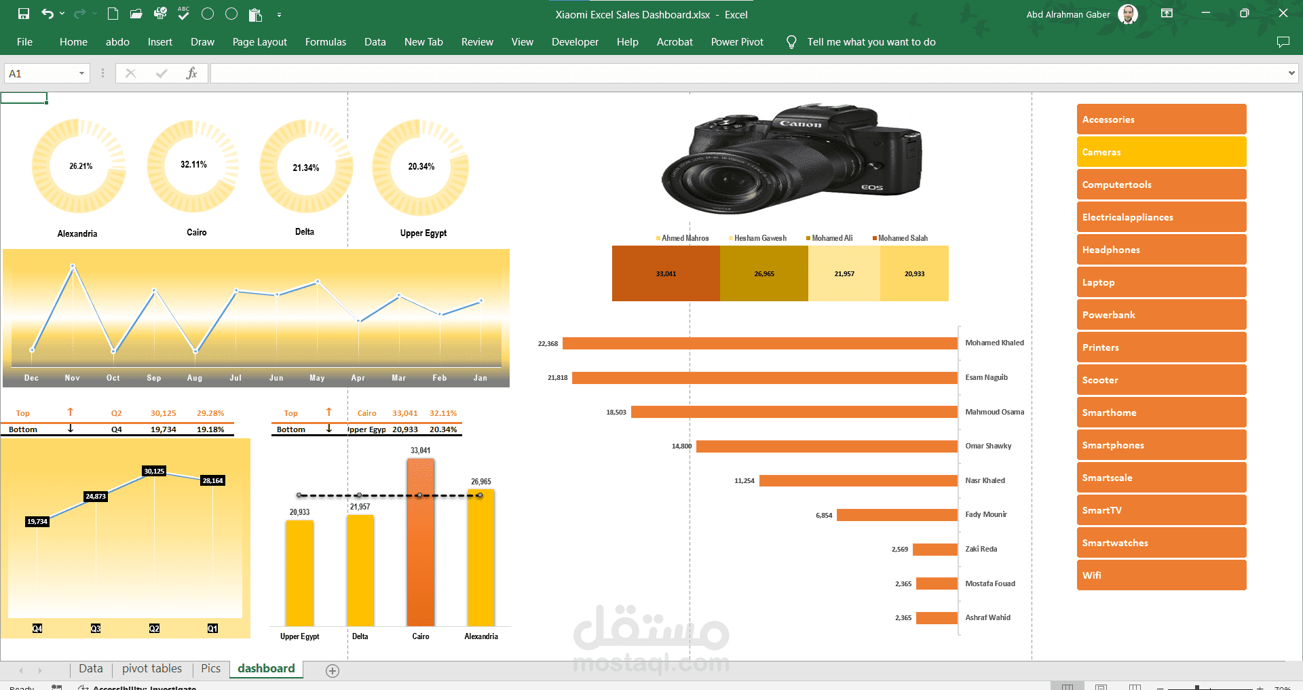The width and height of the screenshot is (1303, 690).
Task: Create a new blank workbook icon
Action: (113, 14)
